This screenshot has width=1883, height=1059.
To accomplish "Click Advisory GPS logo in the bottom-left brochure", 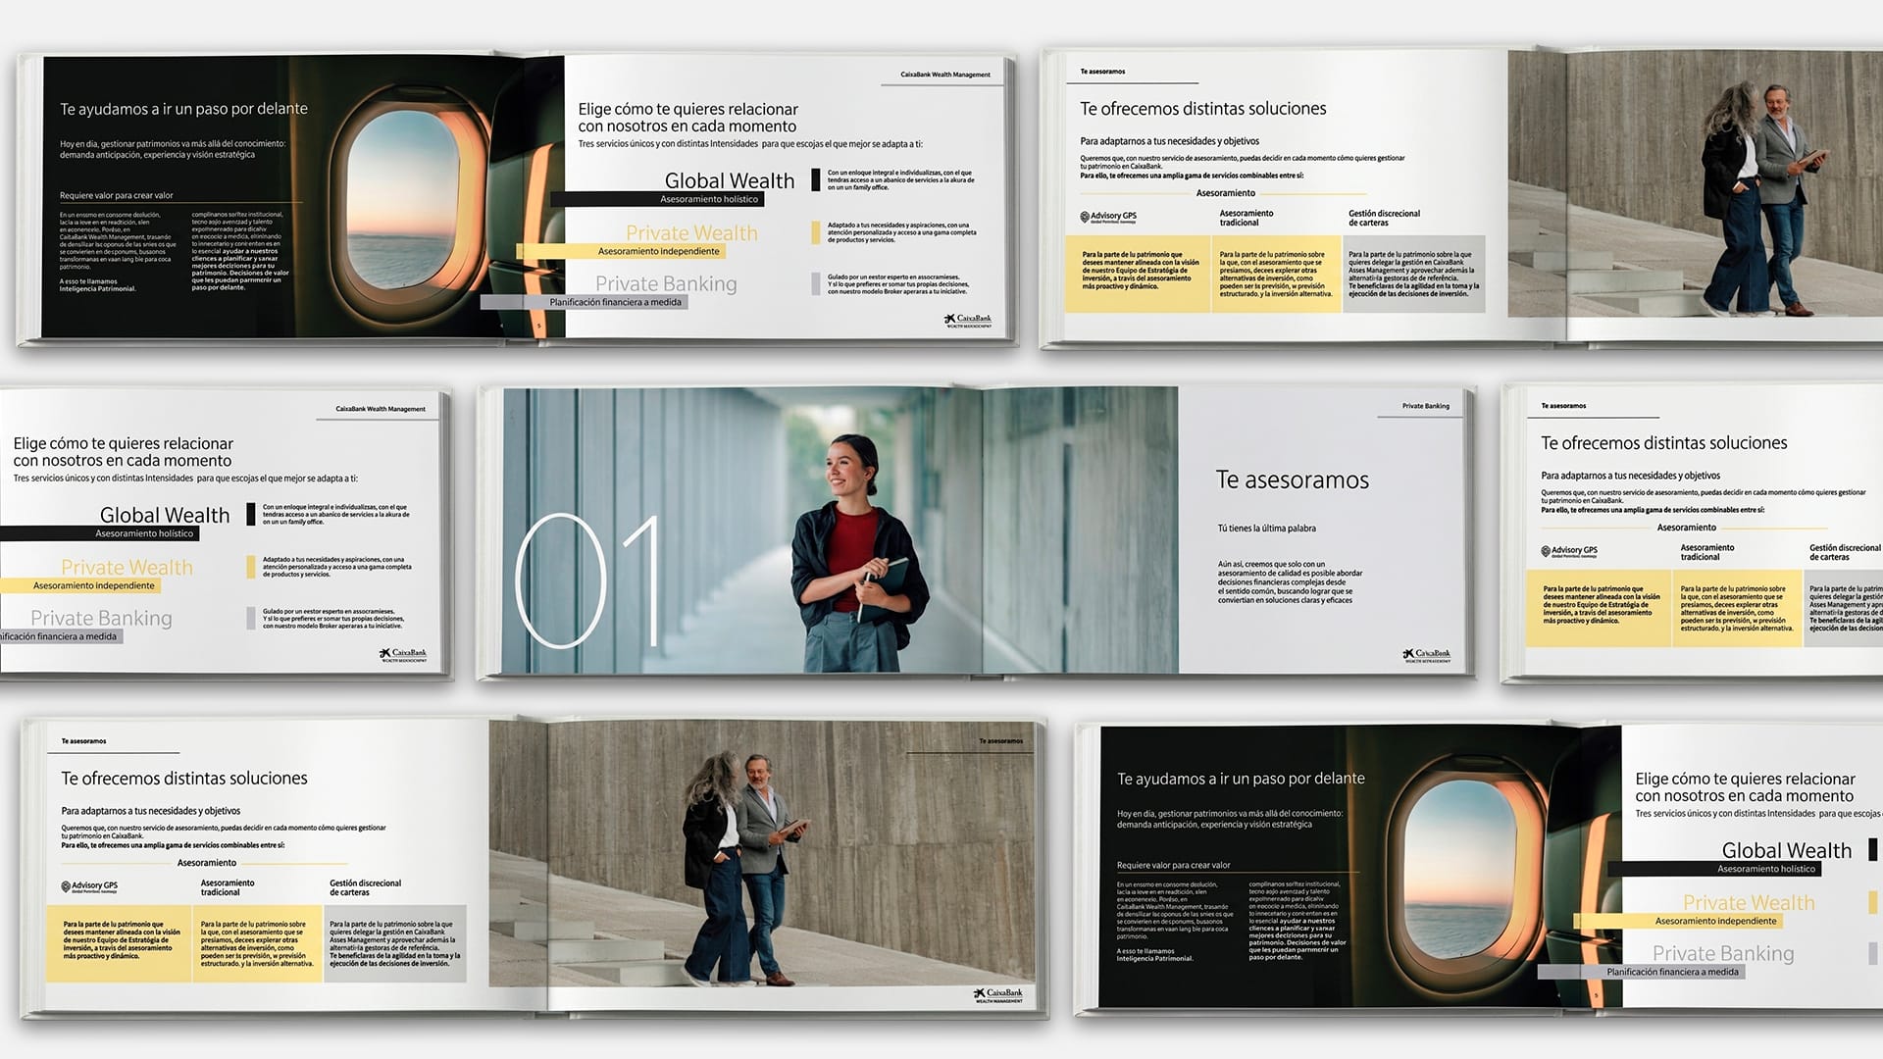I will point(89,886).
